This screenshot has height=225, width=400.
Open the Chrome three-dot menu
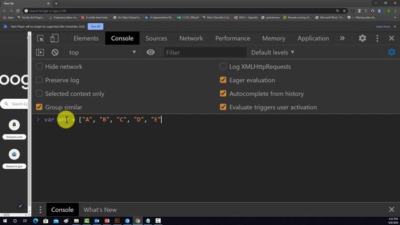tap(395, 11)
